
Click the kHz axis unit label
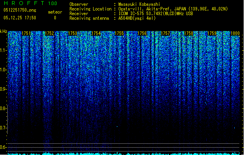[x=3, y=31]
